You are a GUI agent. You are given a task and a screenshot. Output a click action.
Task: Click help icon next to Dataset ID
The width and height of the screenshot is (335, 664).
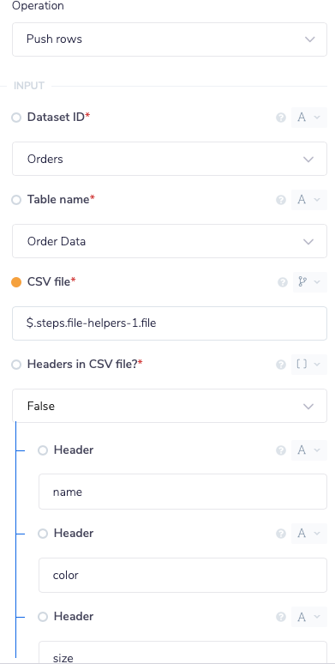[281, 118]
